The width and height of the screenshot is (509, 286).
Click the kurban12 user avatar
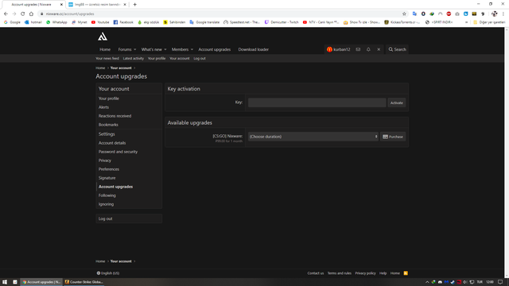tap(329, 49)
